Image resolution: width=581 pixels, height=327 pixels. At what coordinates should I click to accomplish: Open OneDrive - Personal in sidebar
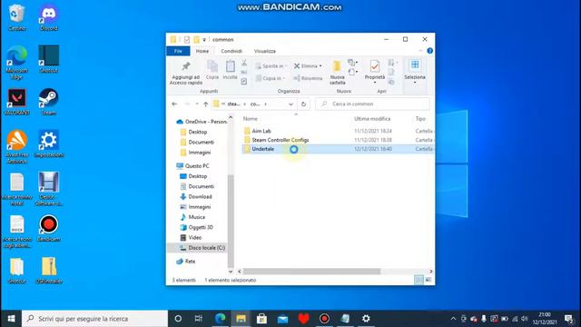pos(202,122)
